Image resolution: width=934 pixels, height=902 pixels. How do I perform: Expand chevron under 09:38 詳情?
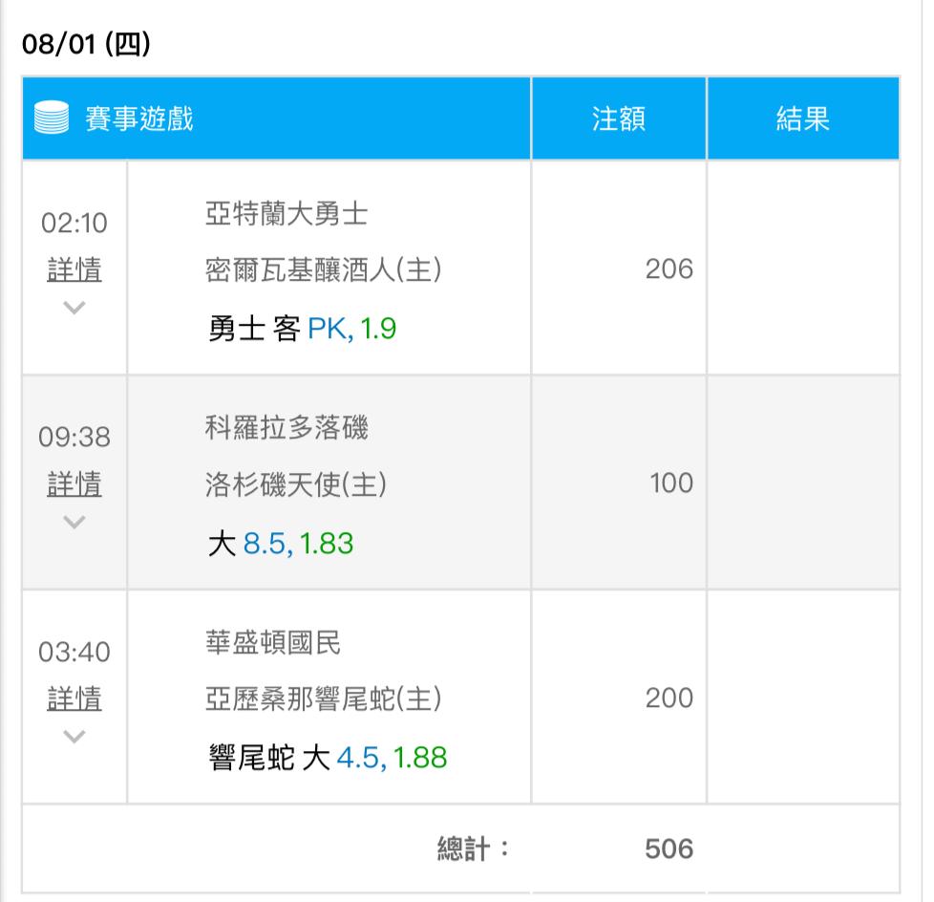pos(74,523)
